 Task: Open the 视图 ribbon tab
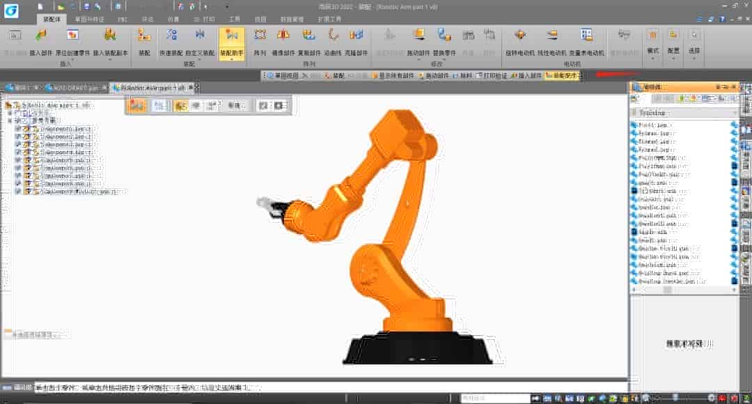pyautogui.click(x=260, y=20)
